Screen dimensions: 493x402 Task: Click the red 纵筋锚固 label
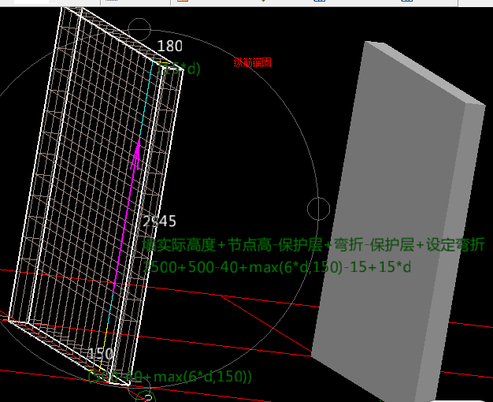pos(253,62)
